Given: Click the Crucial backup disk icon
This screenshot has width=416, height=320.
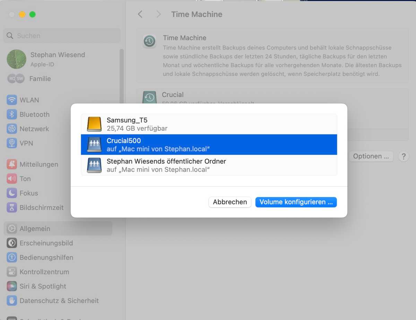Looking at the screenshot, I should point(149,98).
